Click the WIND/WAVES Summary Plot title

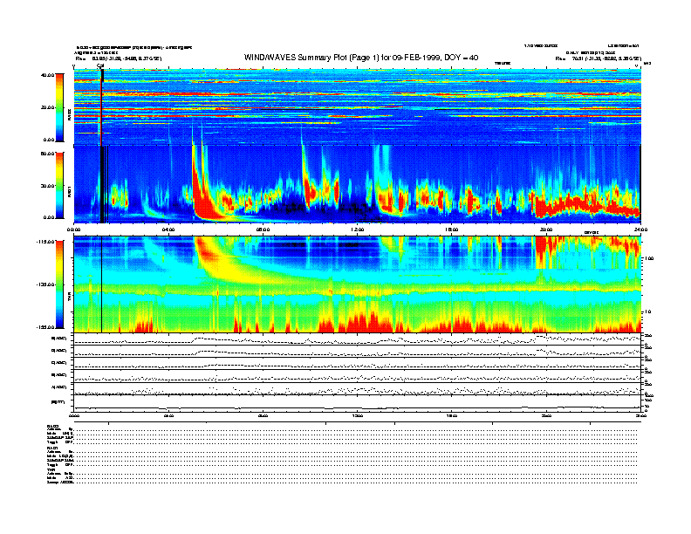361,58
